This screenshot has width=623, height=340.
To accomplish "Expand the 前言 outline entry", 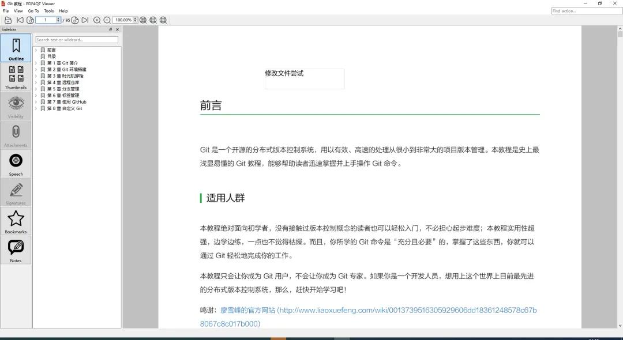I will [x=37, y=50].
